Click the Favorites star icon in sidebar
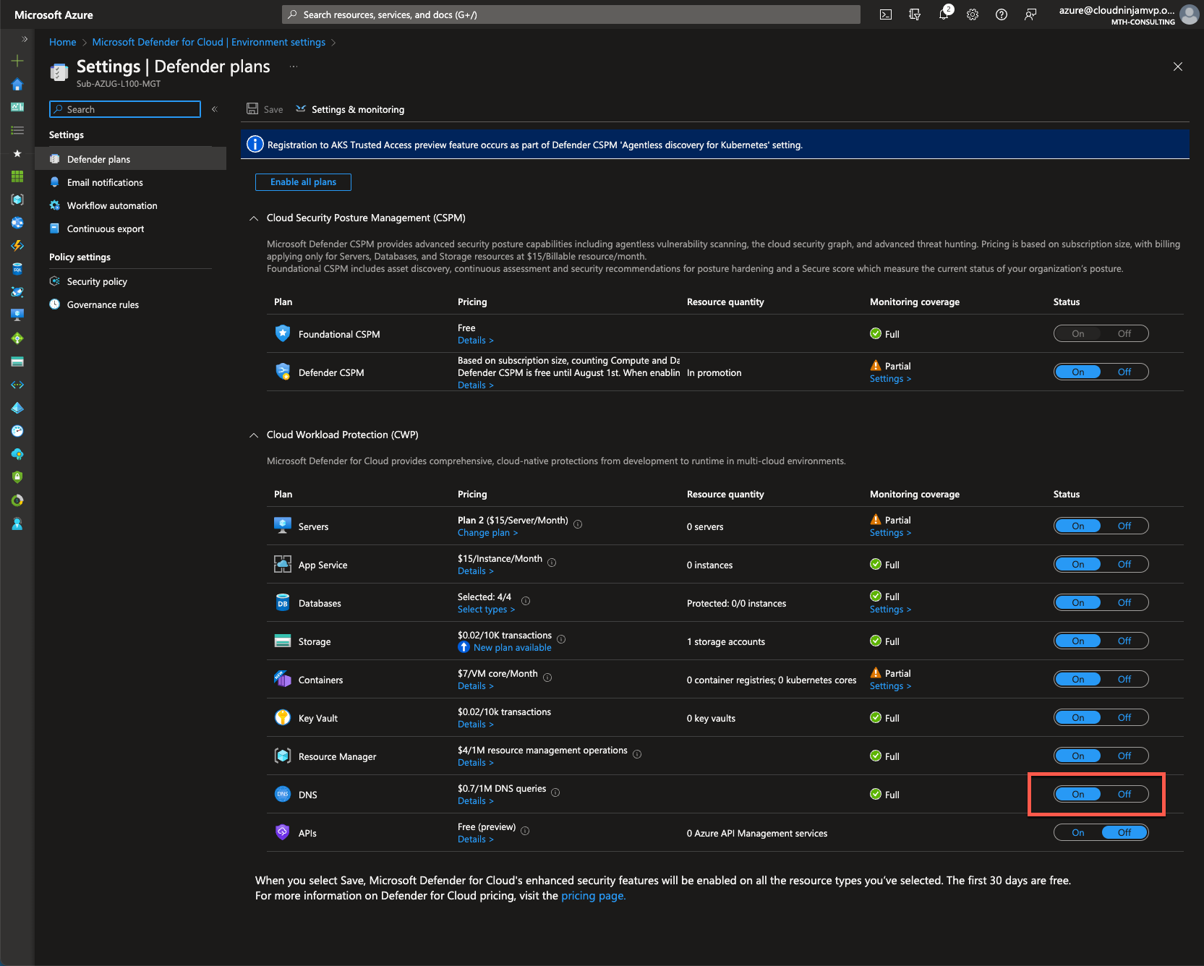The width and height of the screenshot is (1204, 966). pos(17,153)
